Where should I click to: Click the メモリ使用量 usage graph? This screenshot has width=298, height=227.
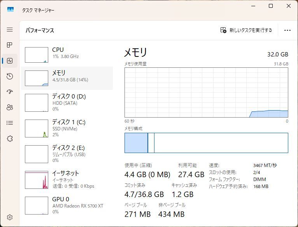click(x=206, y=92)
